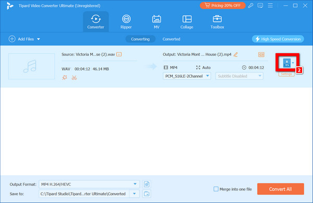Click the MP4 film format icon
Viewport: 313px width, 203px height.
click(166, 67)
